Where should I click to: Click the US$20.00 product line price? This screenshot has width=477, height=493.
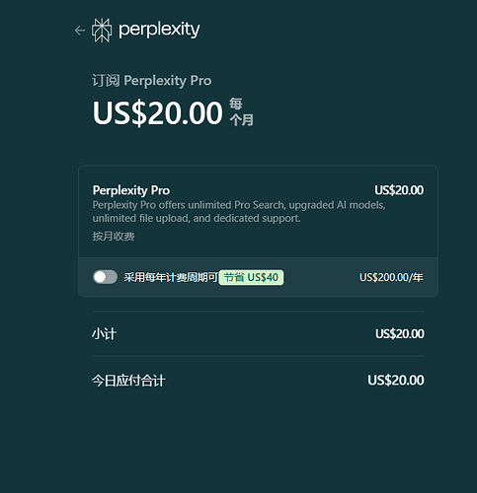coord(399,190)
